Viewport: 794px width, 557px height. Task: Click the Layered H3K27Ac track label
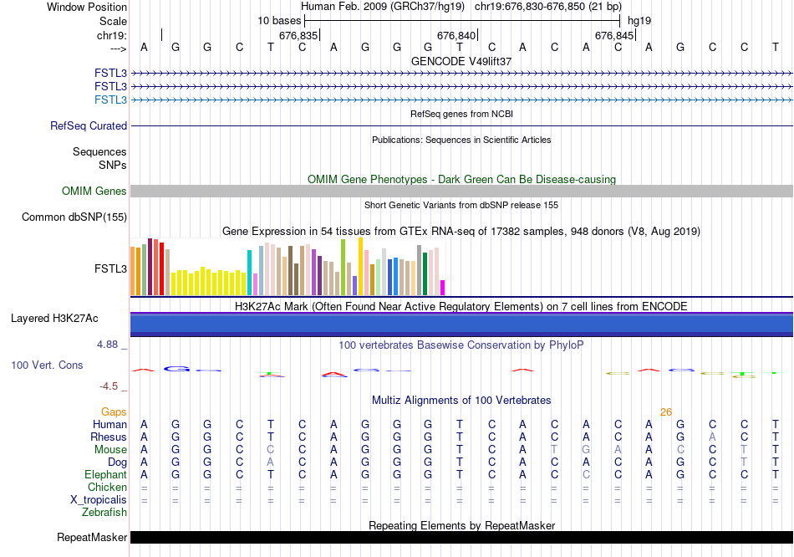54,319
